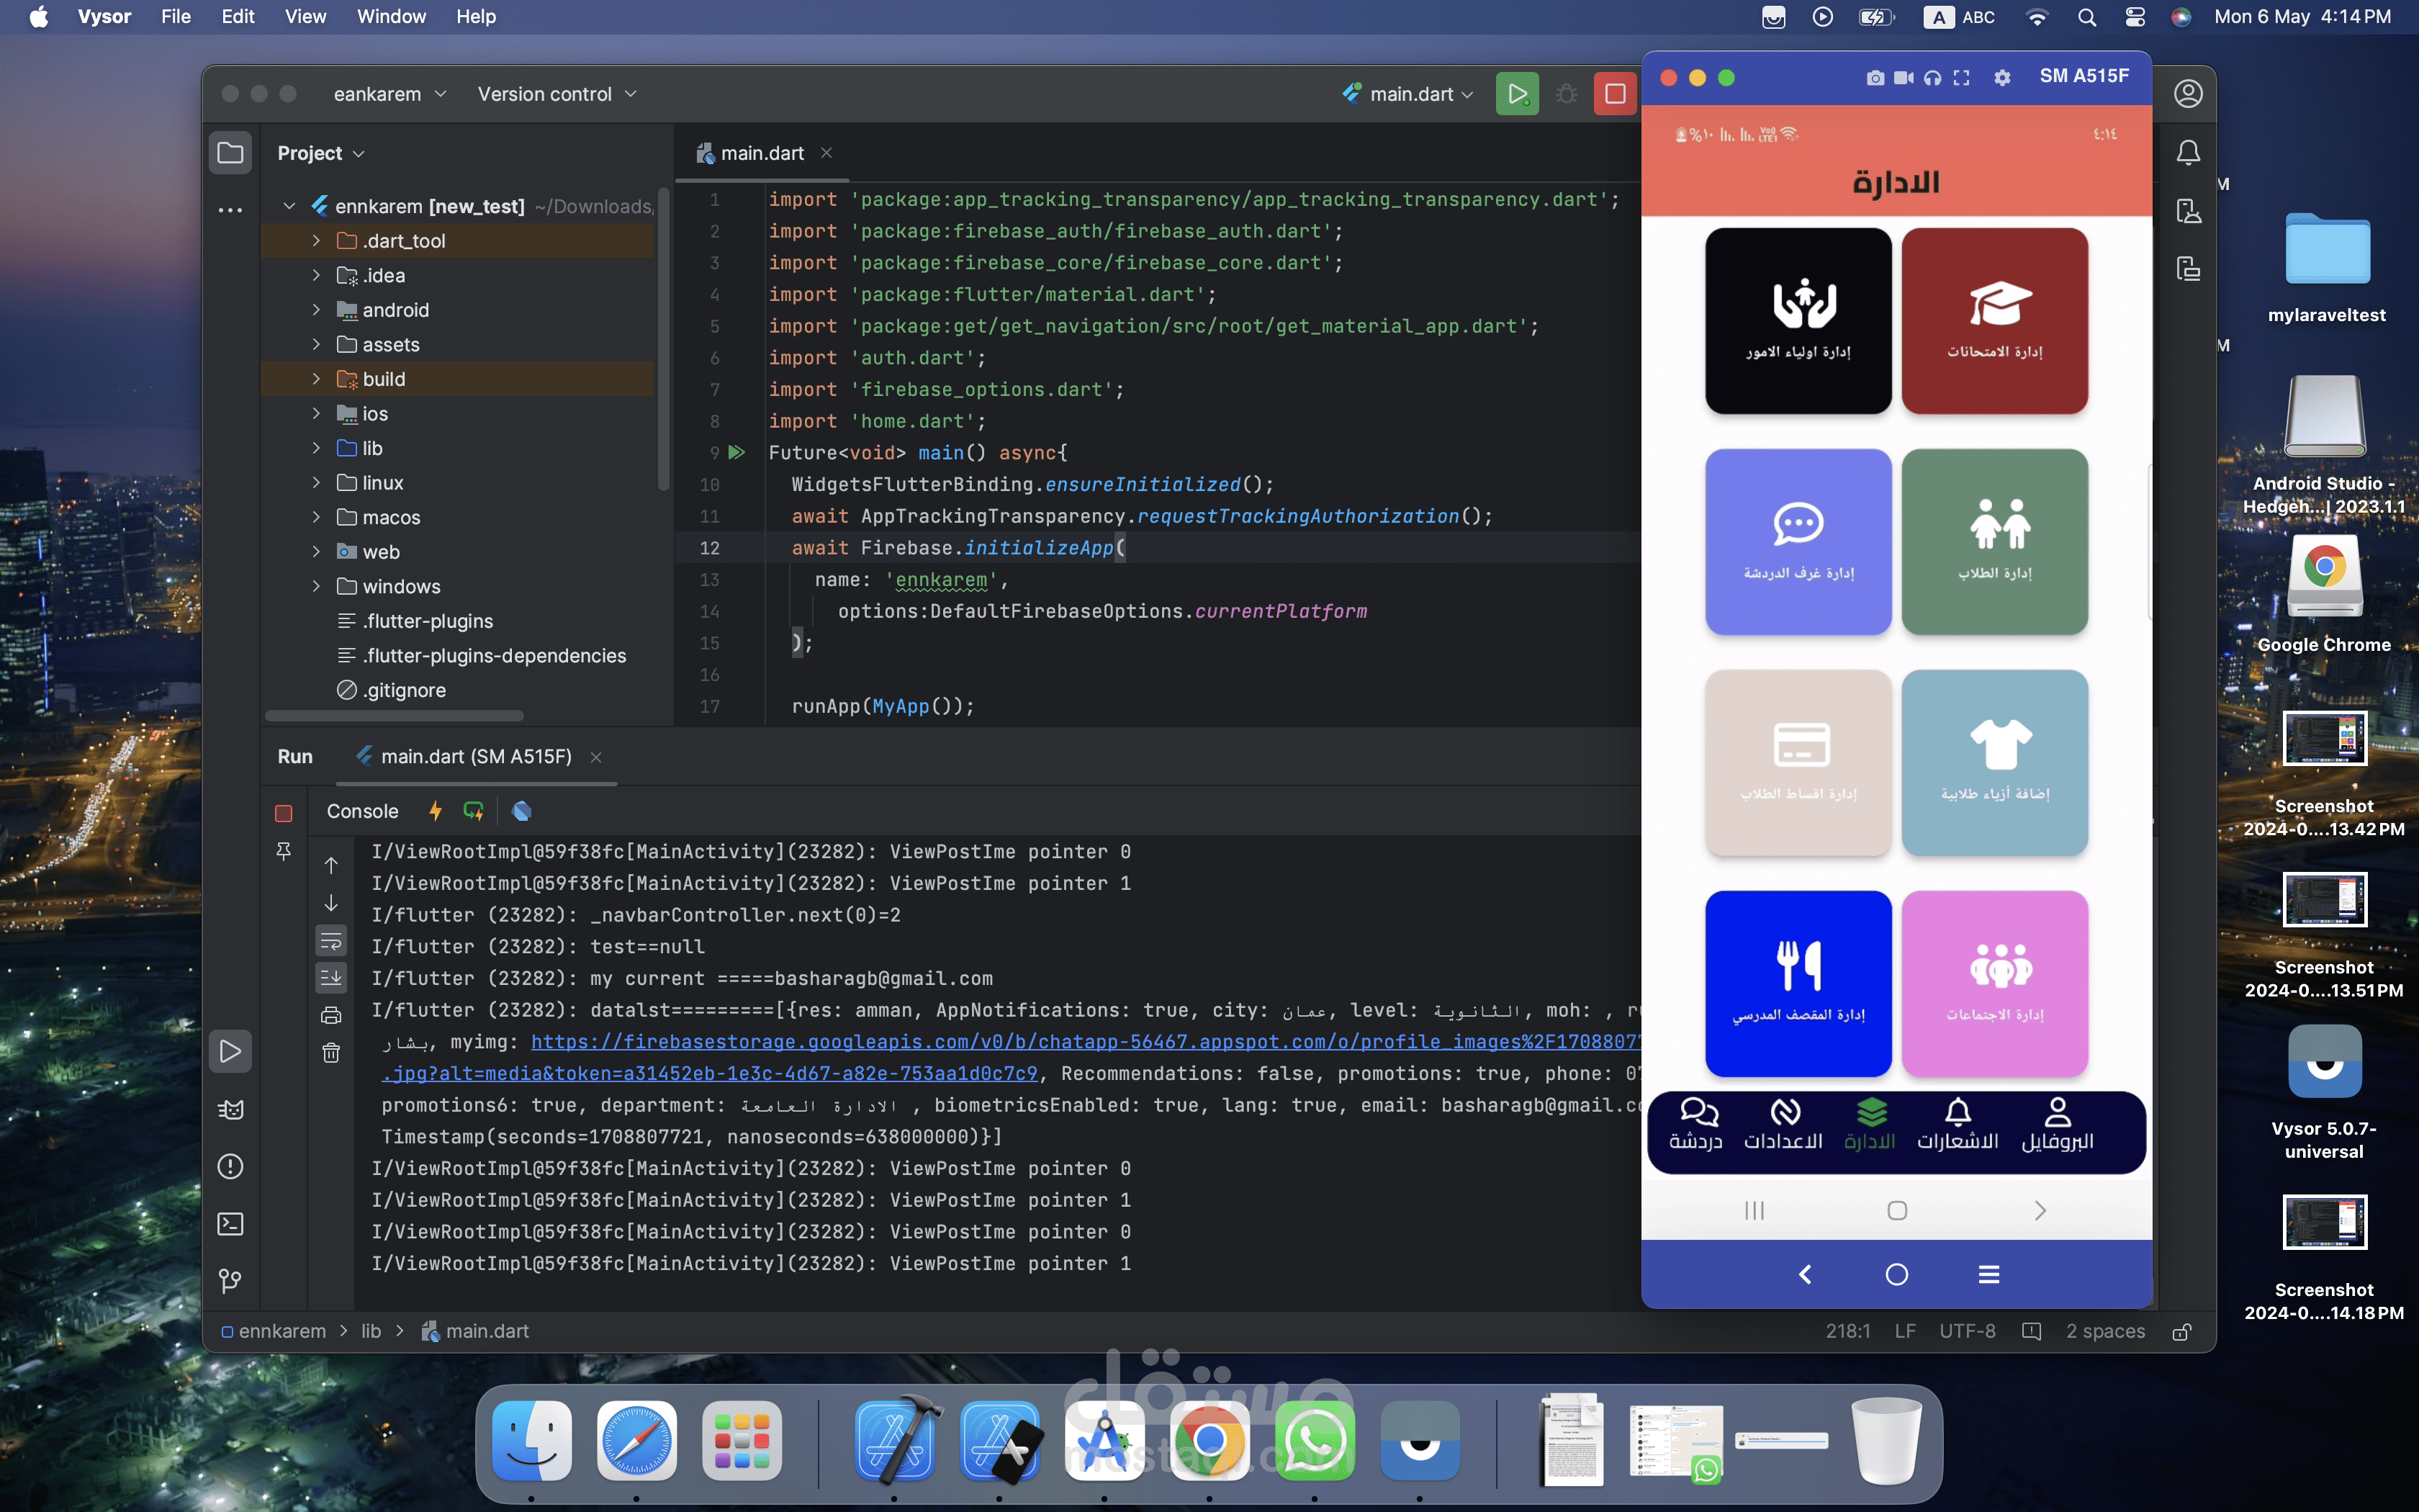2419x1512 pixels.
Task: Open the chat tab in phone navbar
Action: (x=1696, y=1125)
